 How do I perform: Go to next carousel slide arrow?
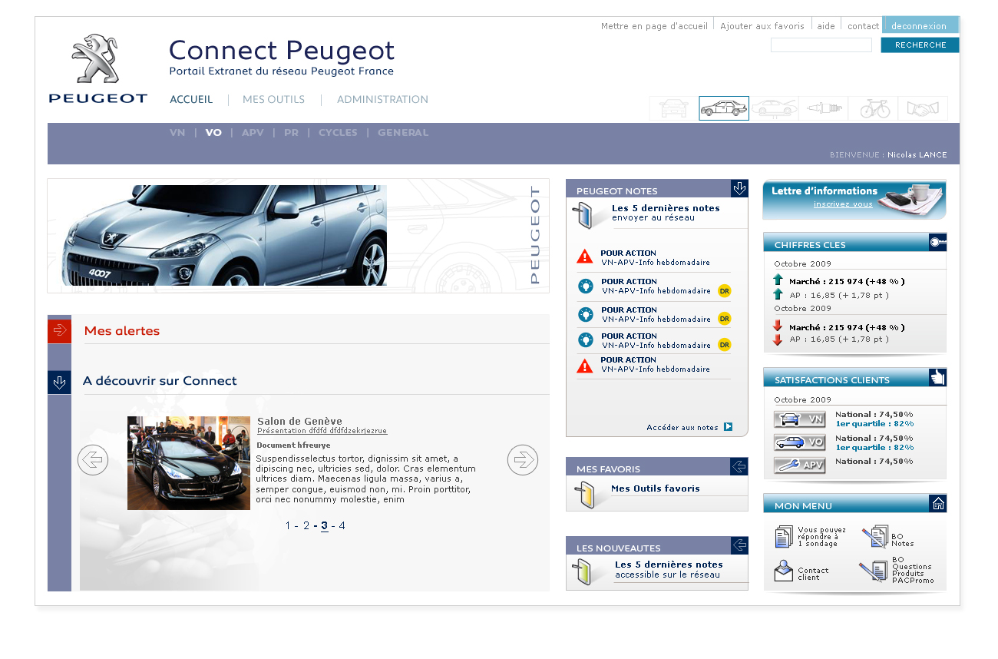pyautogui.click(x=523, y=460)
